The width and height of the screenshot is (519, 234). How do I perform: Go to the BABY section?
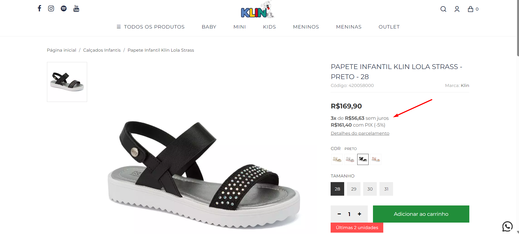209,27
